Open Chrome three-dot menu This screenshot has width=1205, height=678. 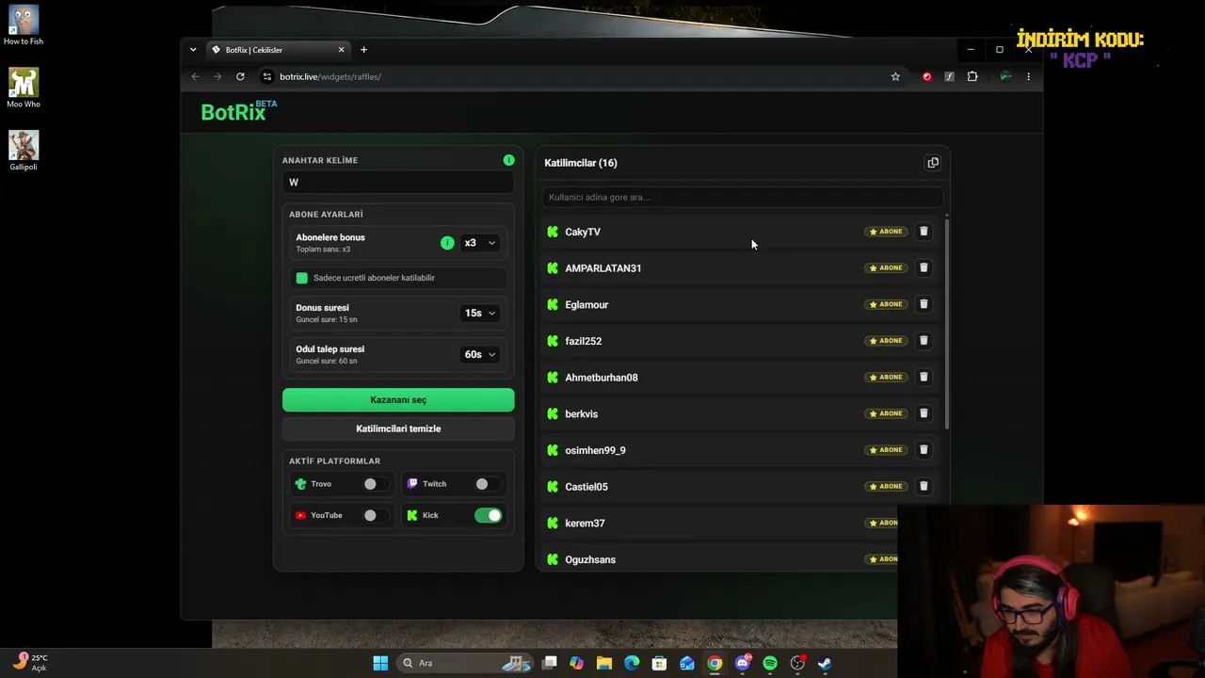coord(1028,76)
